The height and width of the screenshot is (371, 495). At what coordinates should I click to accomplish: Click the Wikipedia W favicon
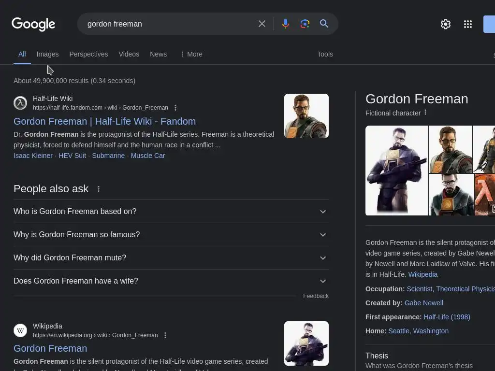[x=20, y=330]
